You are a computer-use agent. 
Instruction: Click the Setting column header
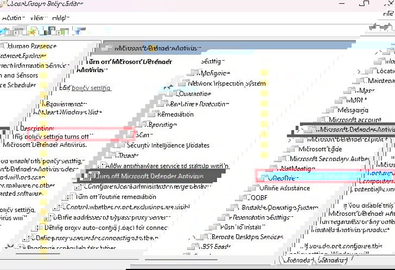[x=212, y=61]
